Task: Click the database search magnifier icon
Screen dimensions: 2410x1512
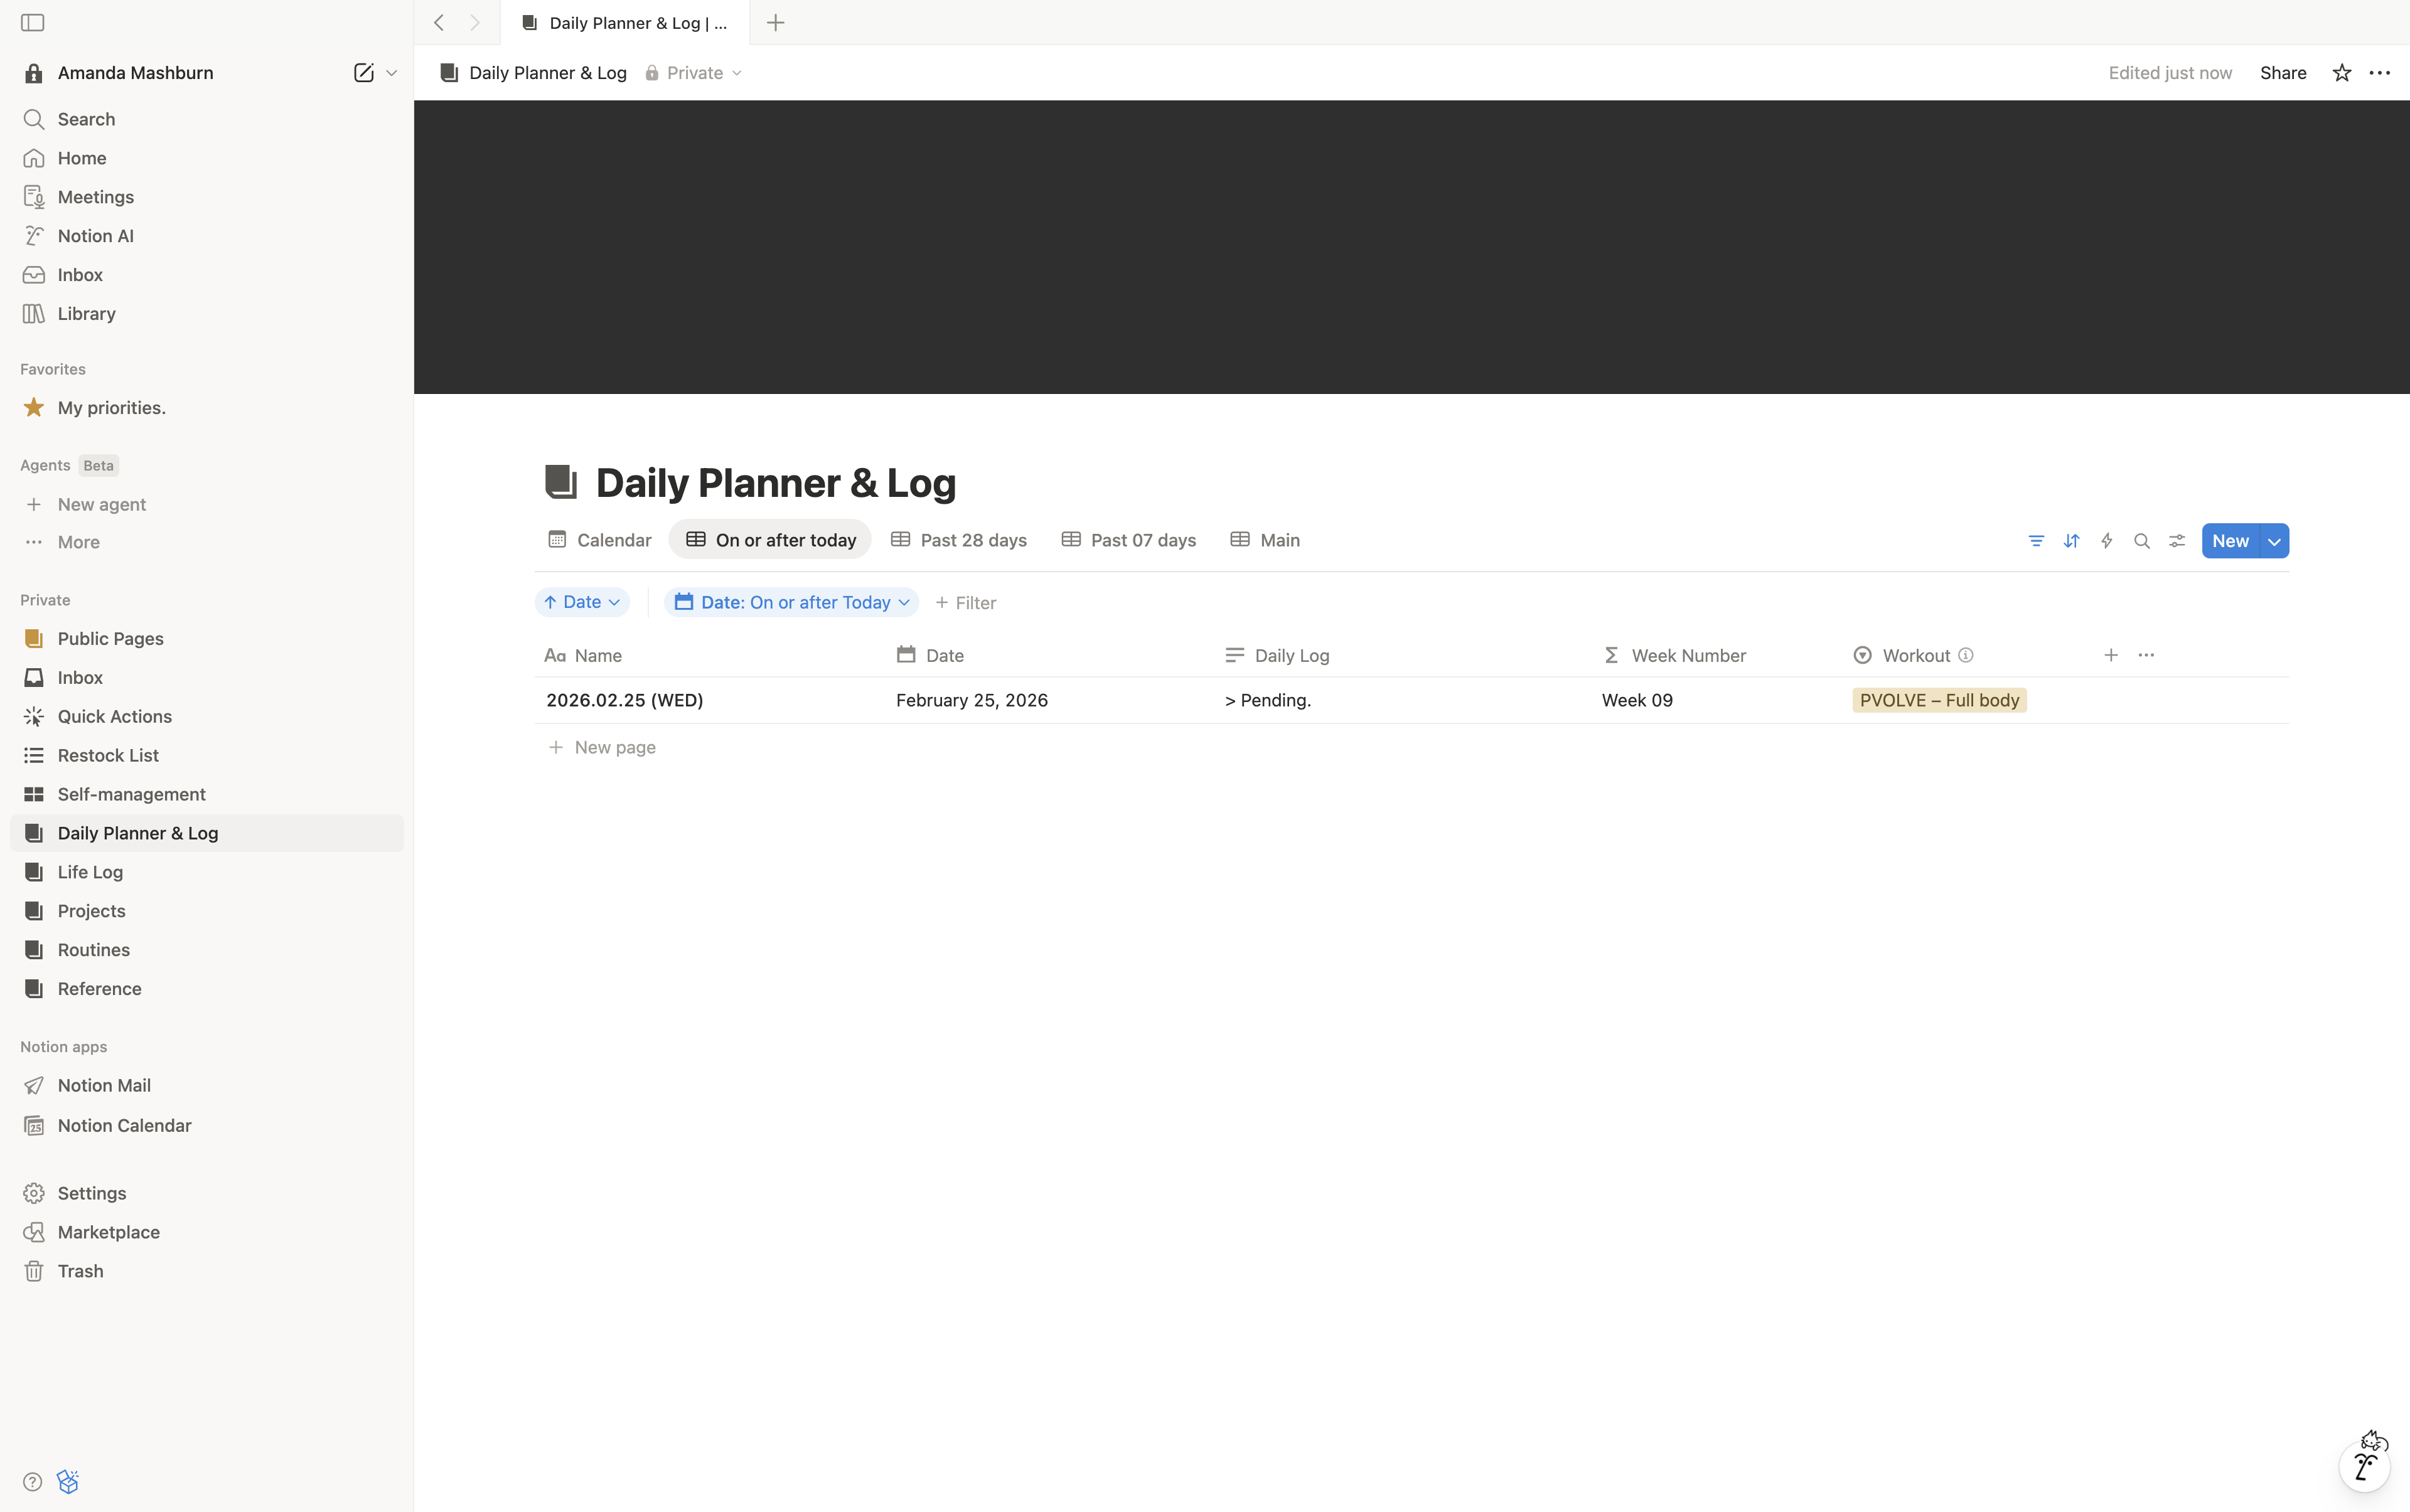Action: 2141,541
